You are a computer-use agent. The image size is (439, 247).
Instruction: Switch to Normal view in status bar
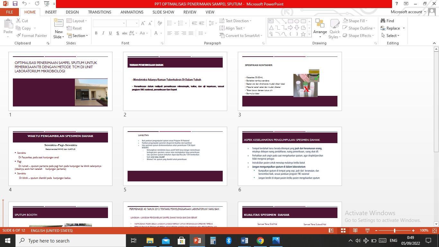tap(331, 231)
